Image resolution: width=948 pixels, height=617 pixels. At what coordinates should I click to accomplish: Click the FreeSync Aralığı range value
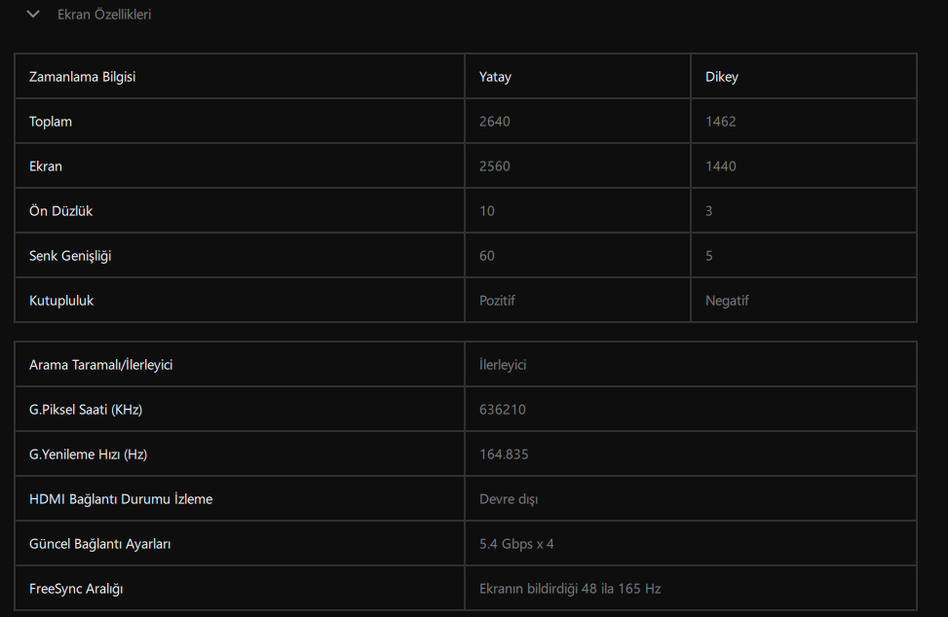[570, 588]
